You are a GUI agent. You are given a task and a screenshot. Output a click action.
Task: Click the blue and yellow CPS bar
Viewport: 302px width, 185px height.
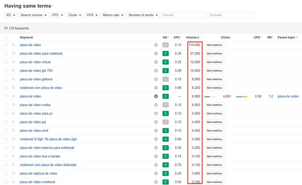point(242,97)
